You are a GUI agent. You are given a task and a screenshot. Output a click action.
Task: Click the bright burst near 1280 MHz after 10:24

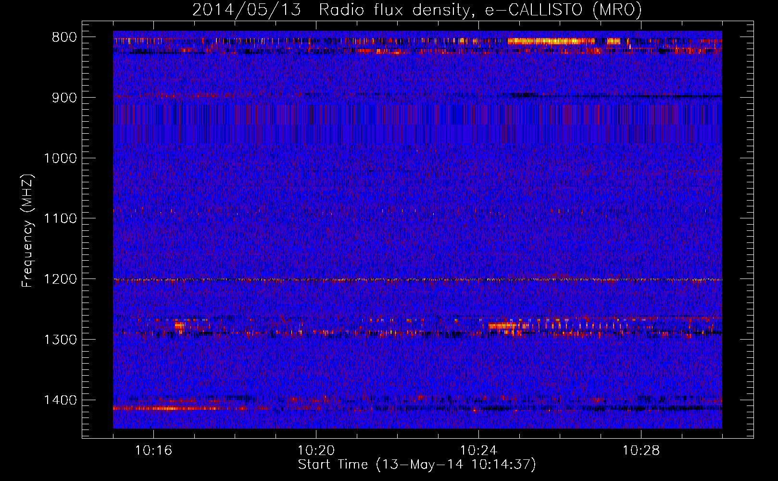[502, 326]
